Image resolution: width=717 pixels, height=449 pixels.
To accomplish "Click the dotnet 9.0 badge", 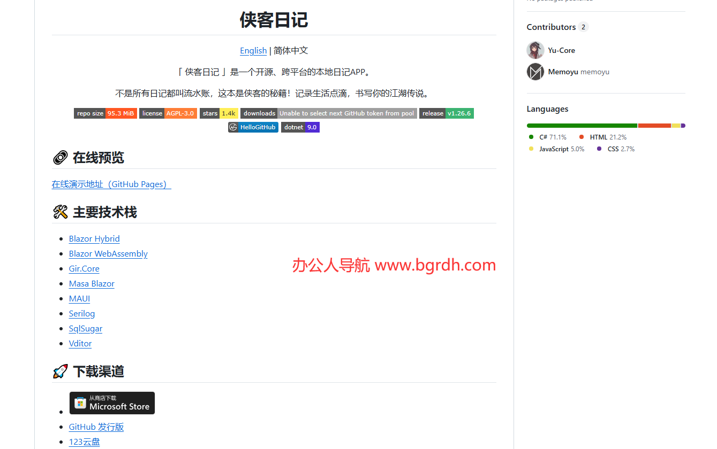I will click(300, 127).
